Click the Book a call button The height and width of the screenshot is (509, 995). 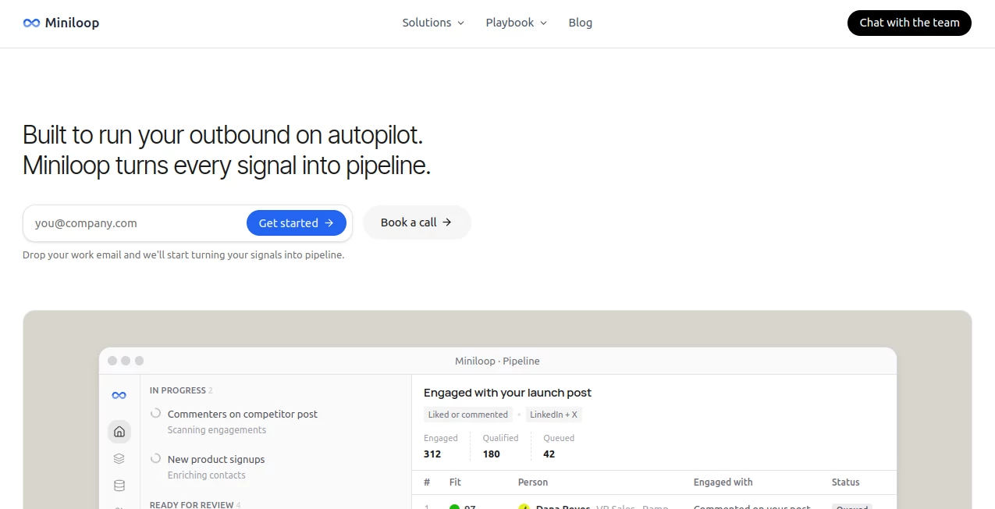(x=417, y=222)
